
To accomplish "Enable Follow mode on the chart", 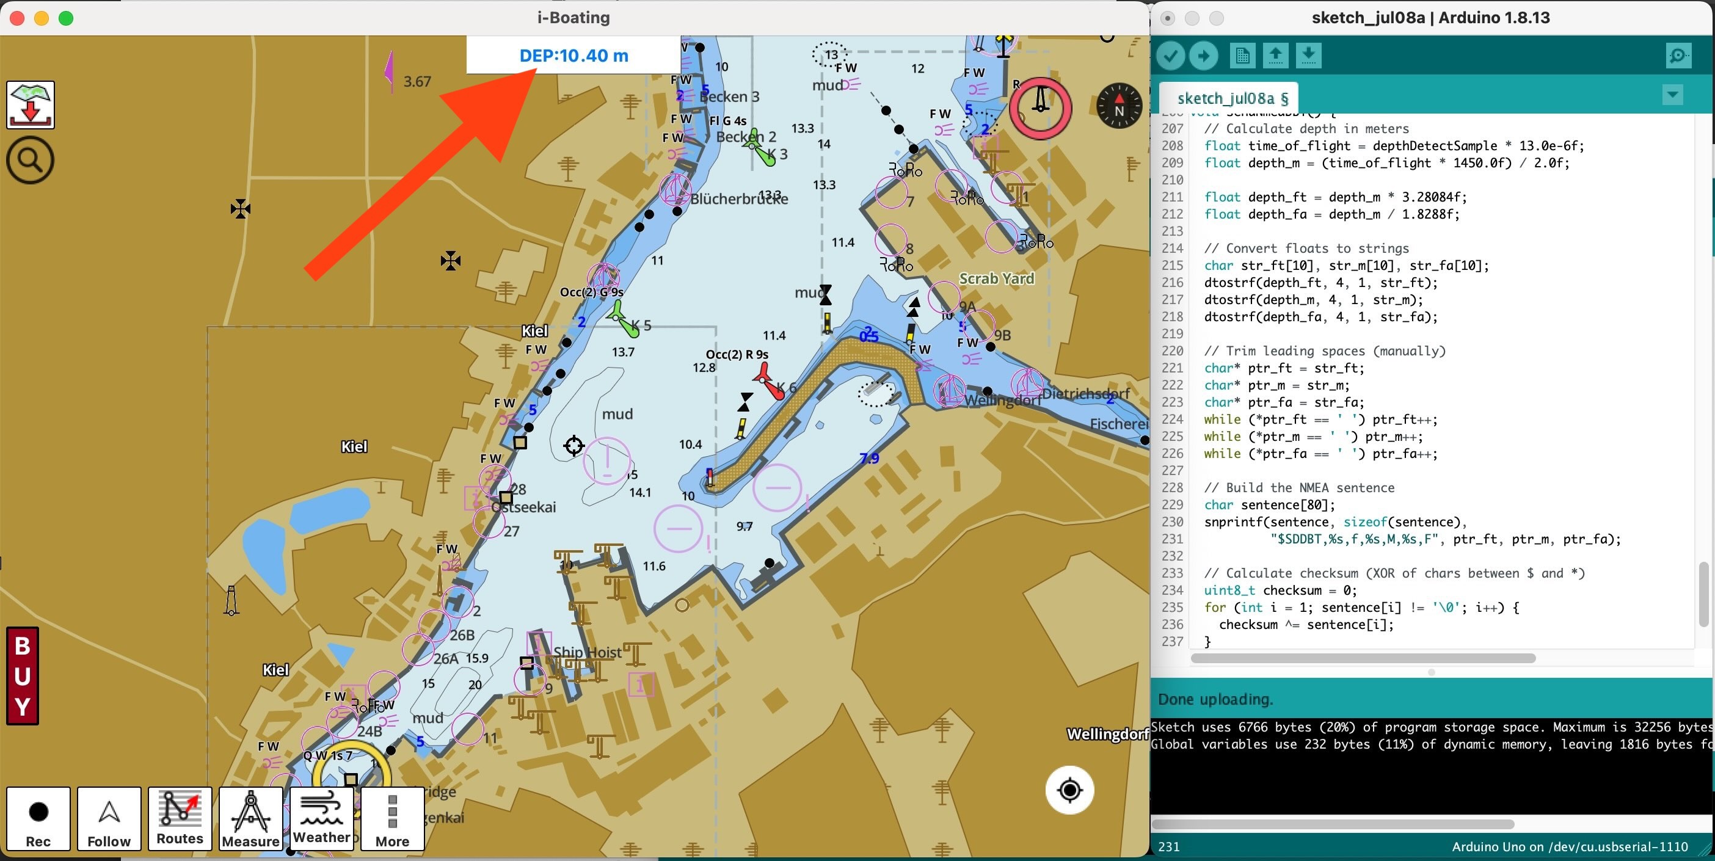I will (109, 818).
